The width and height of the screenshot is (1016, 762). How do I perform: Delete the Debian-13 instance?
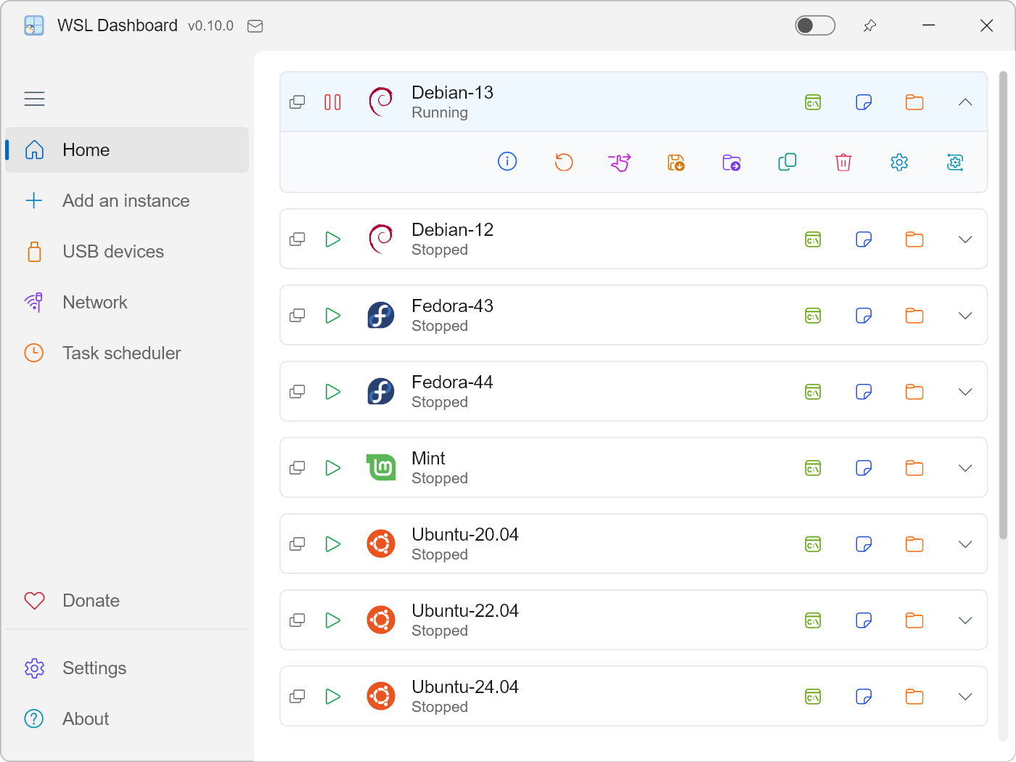click(843, 162)
